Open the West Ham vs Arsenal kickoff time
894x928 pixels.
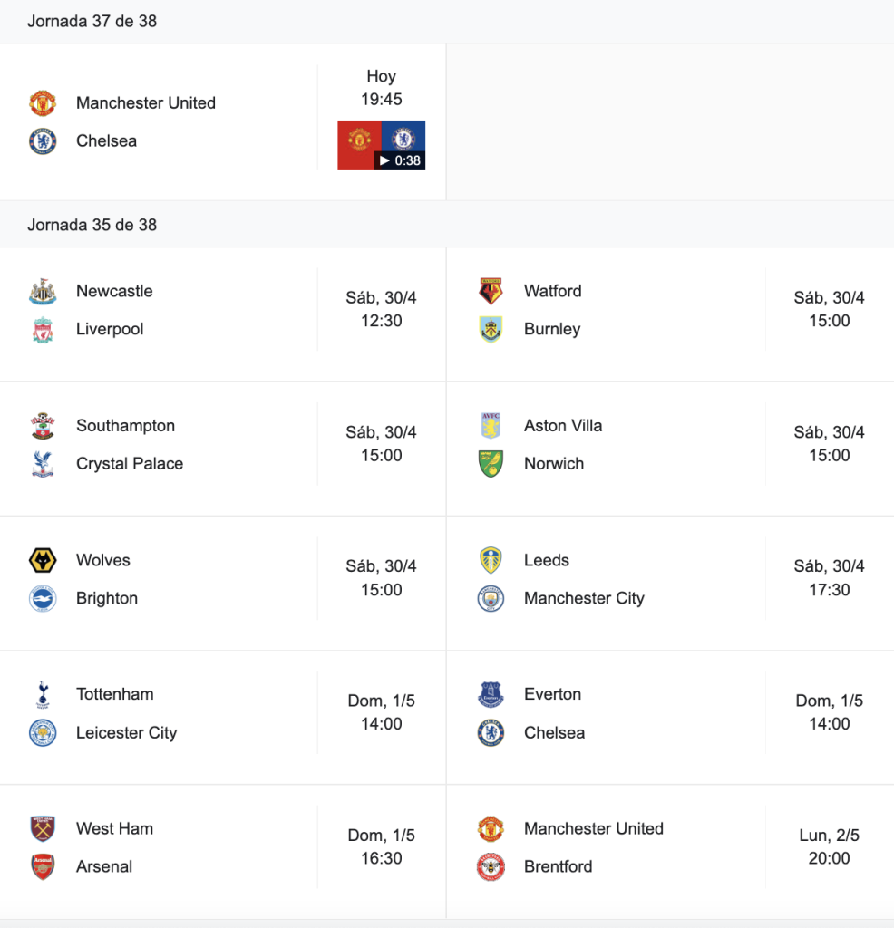pyautogui.click(x=382, y=847)
